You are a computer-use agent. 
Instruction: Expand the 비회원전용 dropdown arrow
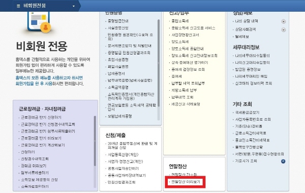coord(74,6)
